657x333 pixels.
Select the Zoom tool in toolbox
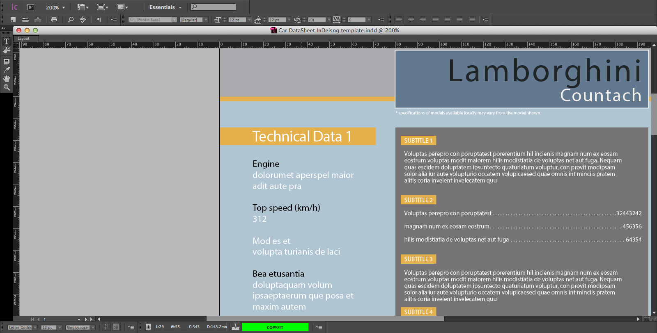click(x=7, y=87)
